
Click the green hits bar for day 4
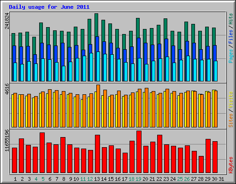click(34, 46)
